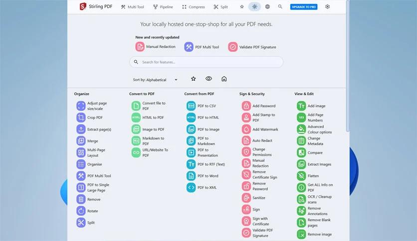Open the PDF to Word tool
The height and width of the screenshot is (241, 417).
[203, 176]
